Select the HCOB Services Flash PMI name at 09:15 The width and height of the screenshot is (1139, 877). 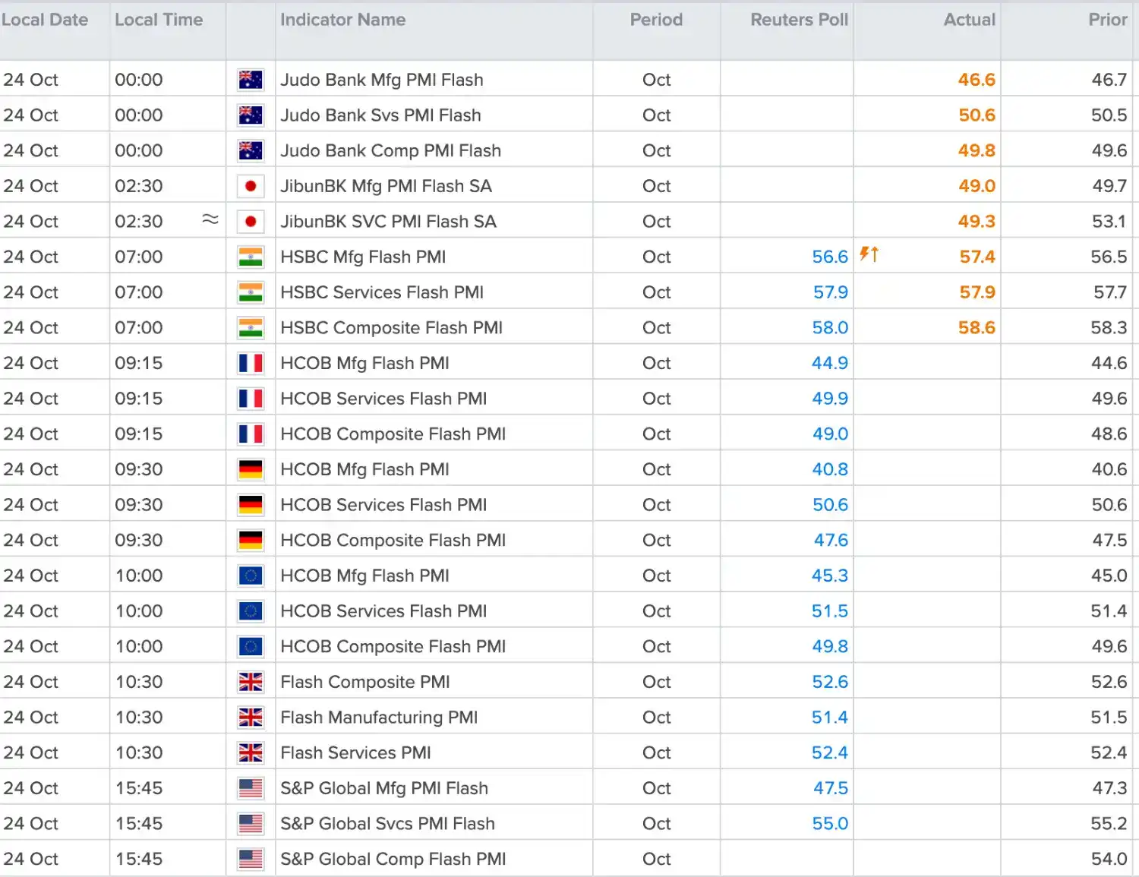[383, 399]
